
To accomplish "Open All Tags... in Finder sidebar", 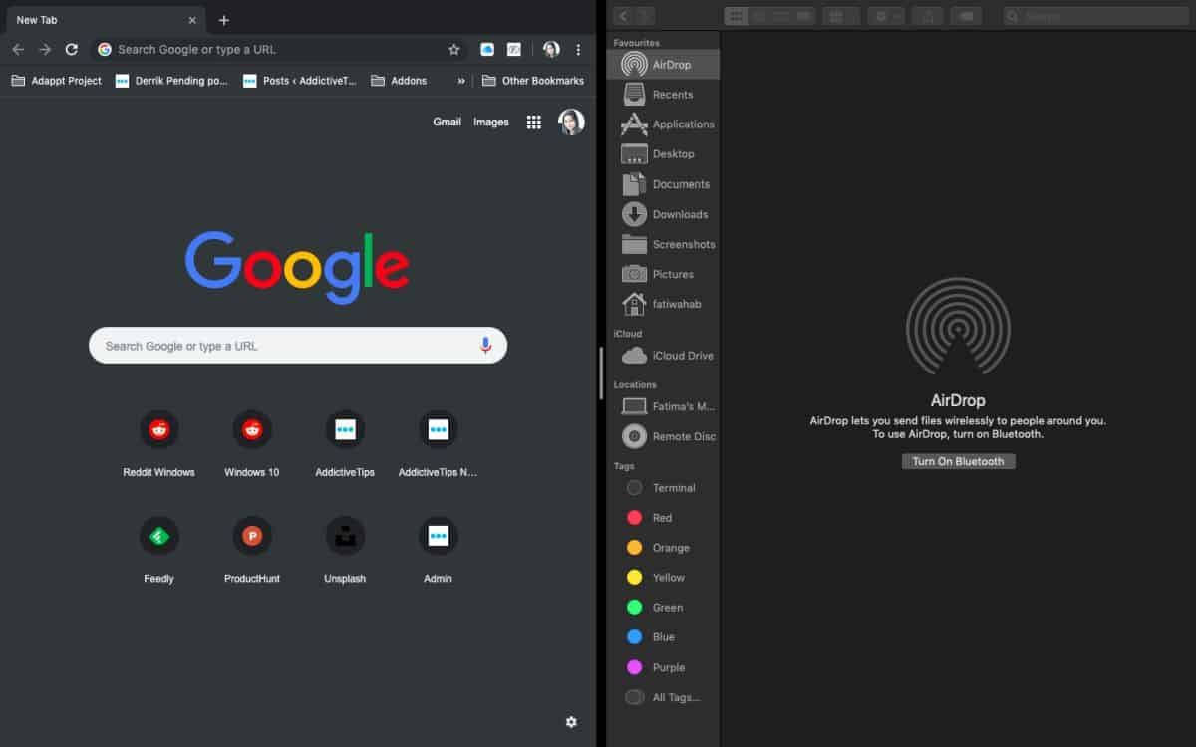I will click(x=663, y=697).
